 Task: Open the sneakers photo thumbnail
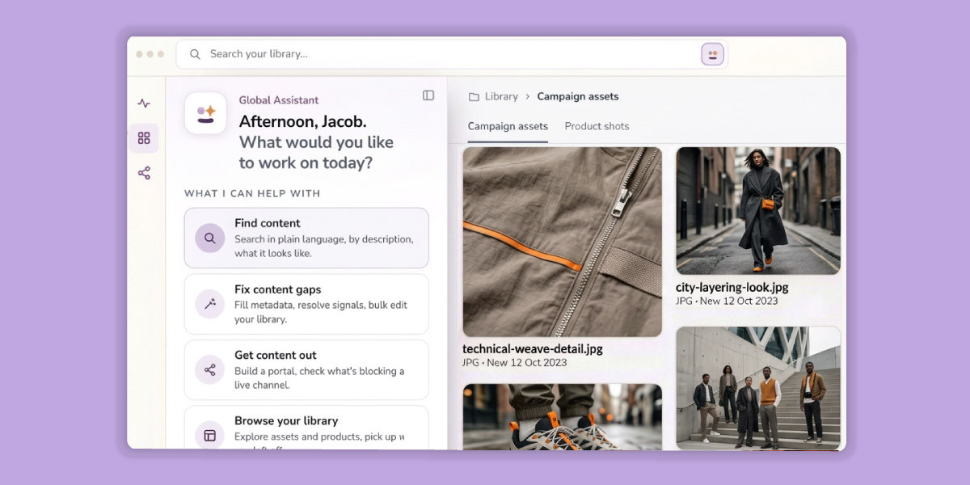(563, 416)
